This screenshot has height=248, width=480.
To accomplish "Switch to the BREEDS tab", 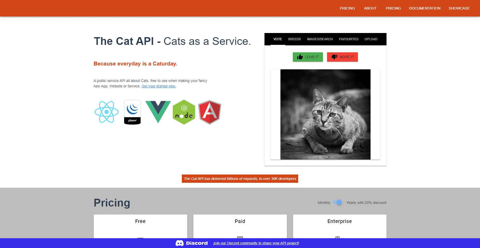I will [295, 39].
